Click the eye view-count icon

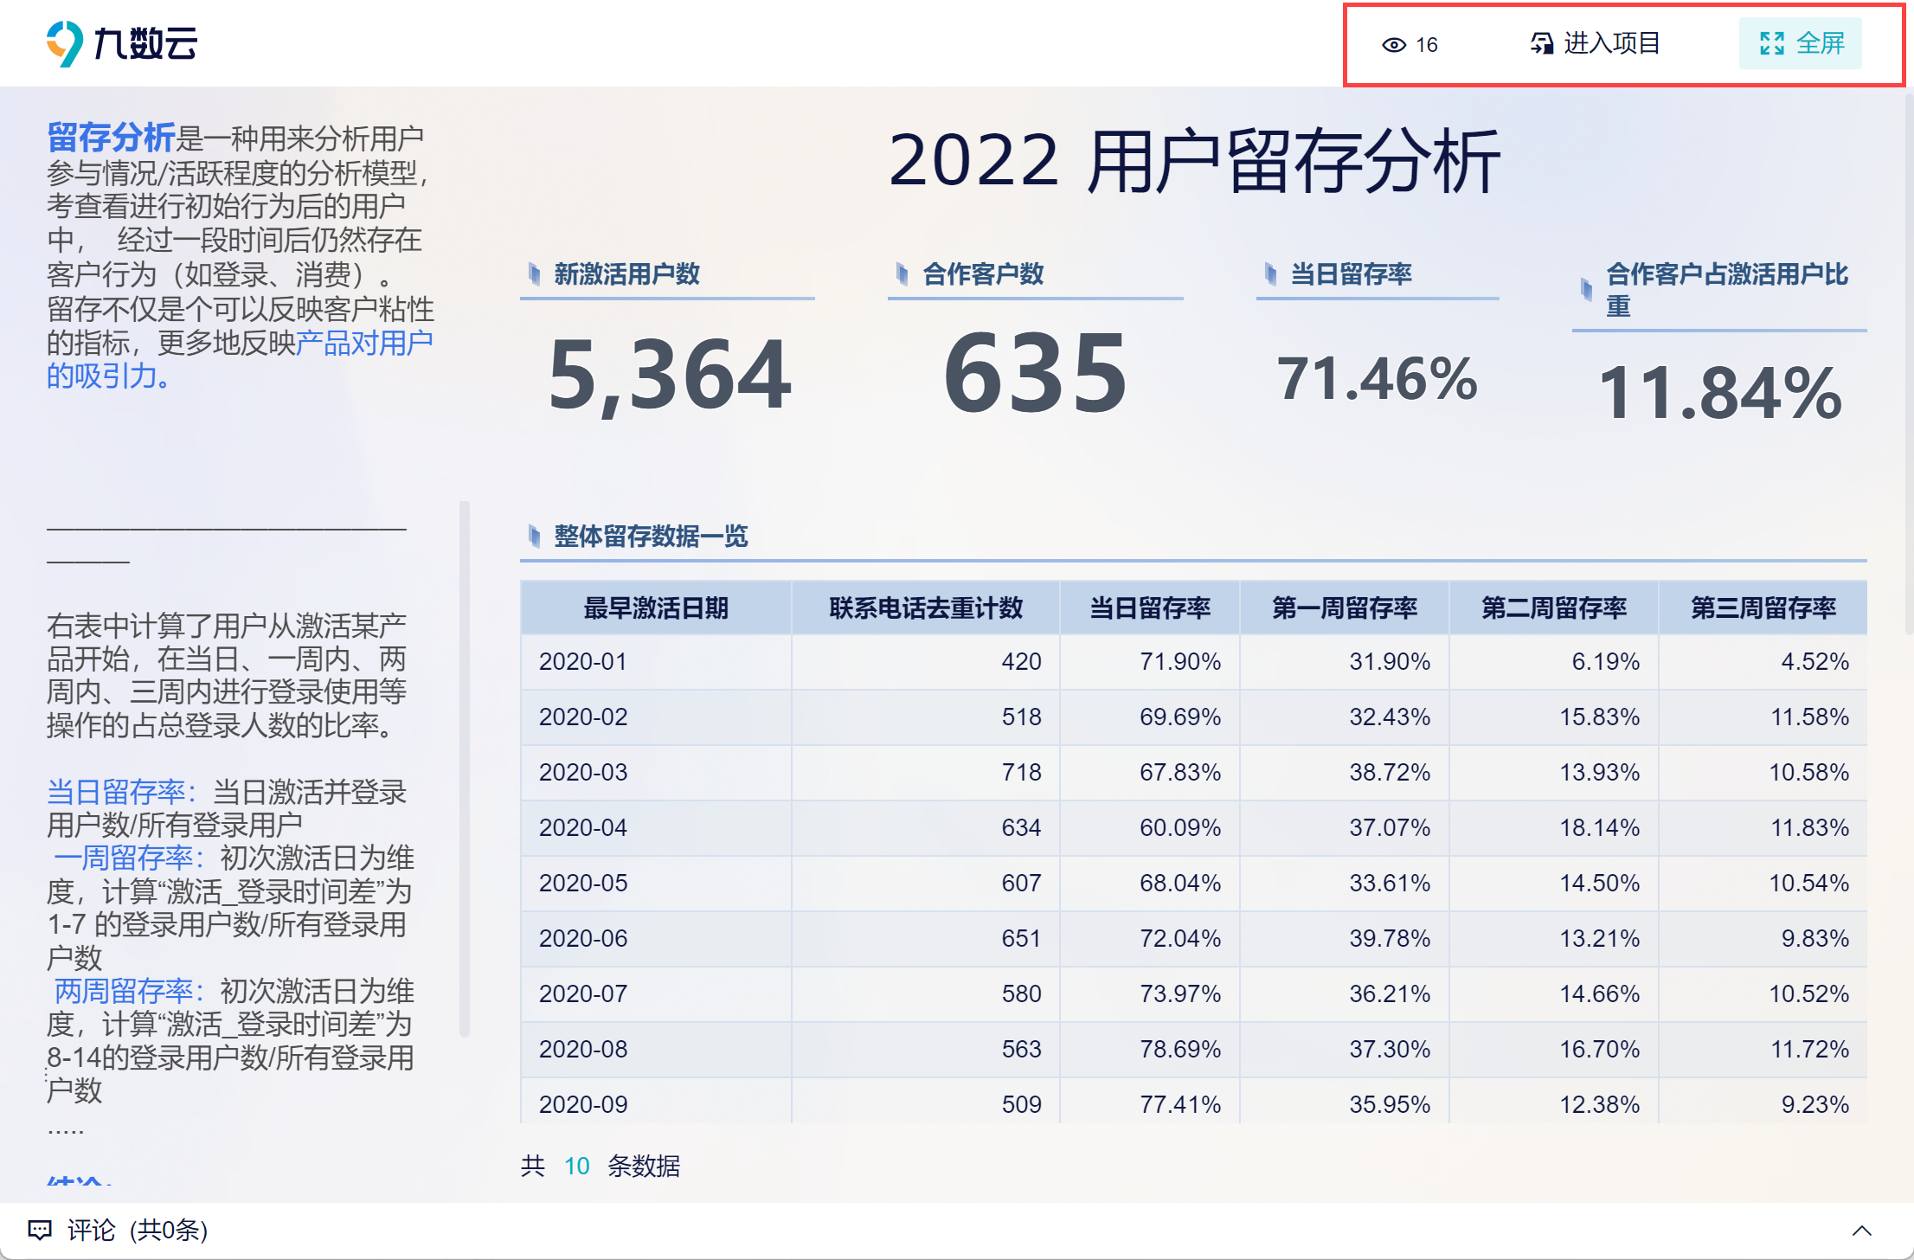click(x=1393, y=45)
